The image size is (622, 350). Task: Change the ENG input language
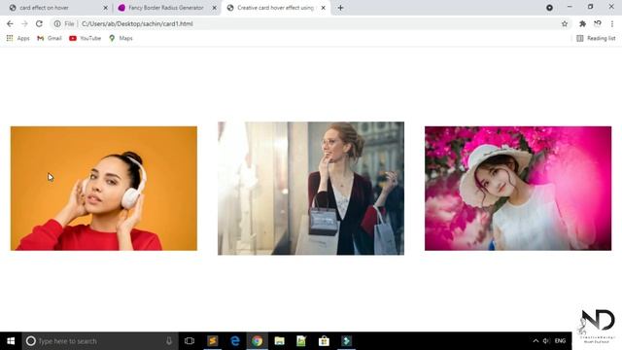pyautogui.click(x=560, y=341)
